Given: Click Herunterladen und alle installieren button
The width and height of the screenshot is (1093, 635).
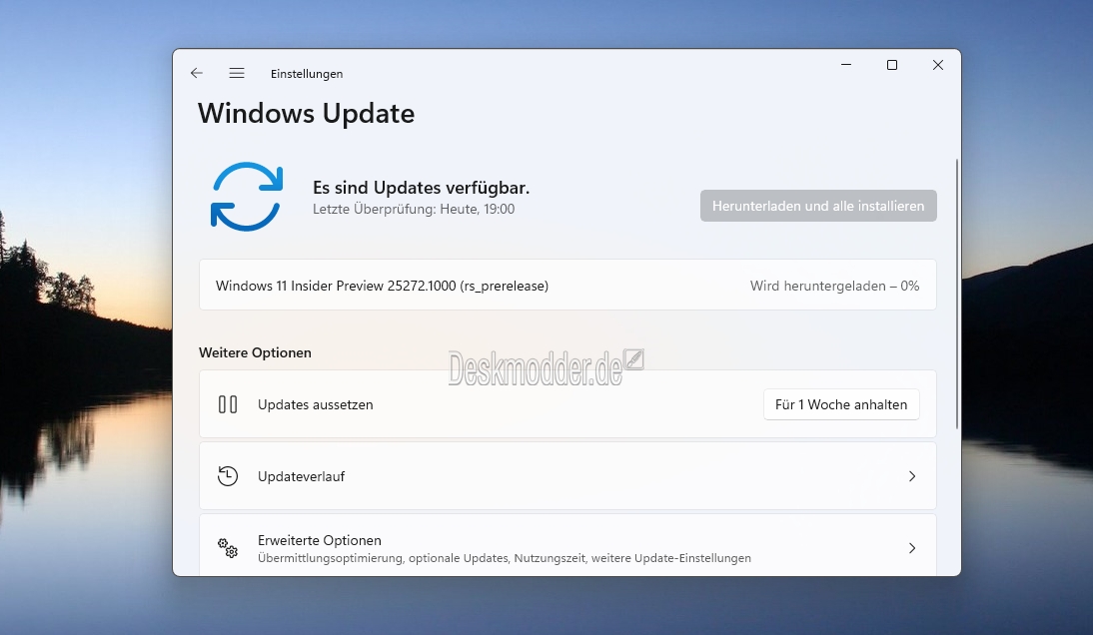Looking at the screenshot, I should click(x=818, y=206).
